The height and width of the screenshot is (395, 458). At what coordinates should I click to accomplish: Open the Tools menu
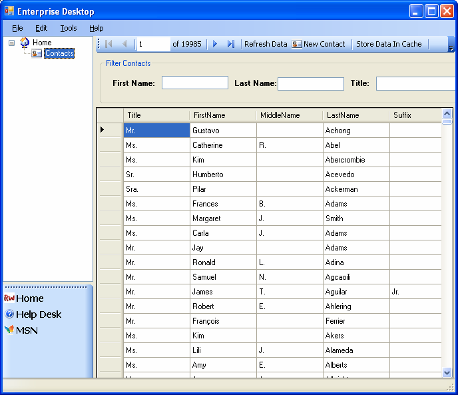[68, 28]
